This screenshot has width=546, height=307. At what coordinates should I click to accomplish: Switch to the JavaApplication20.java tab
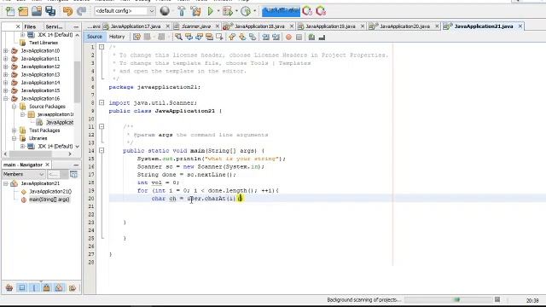point(404,26)
